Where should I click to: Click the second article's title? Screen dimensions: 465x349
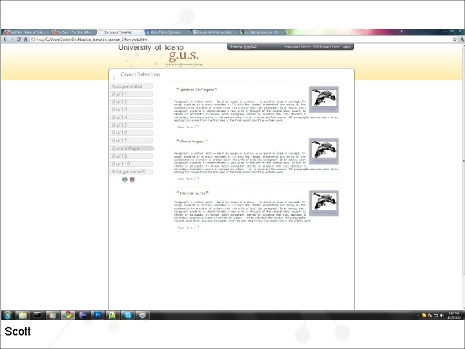click(192, 142)
